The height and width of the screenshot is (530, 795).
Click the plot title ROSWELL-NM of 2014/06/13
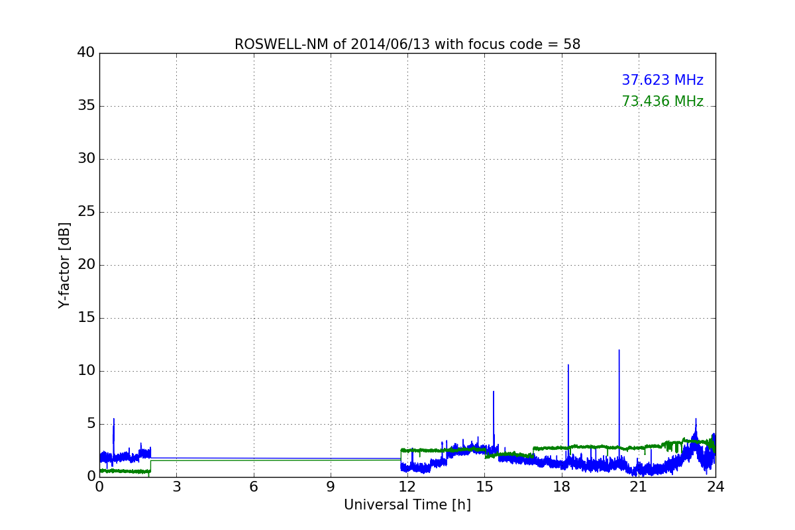[x=407, y=44]
